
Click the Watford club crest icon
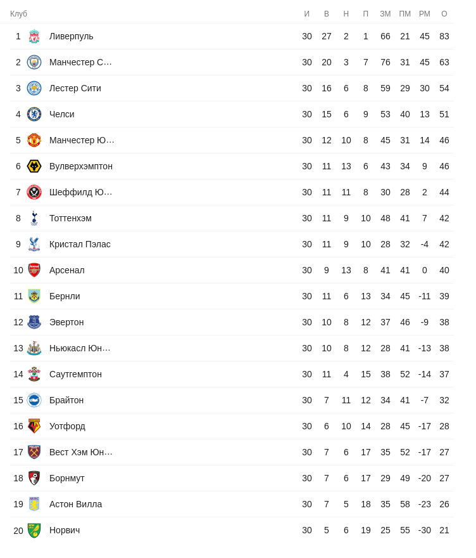pyautogui.click(x=34, y=426)
